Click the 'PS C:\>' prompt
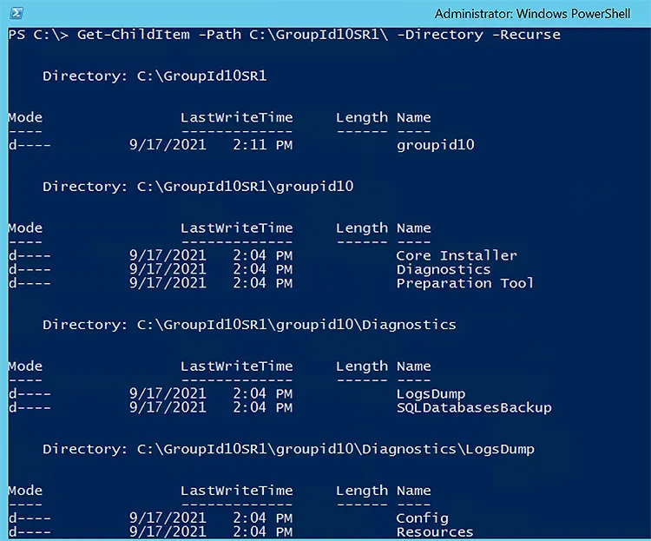Image resolution: width=651 pixels, height=541 pixels. (38, 35)
